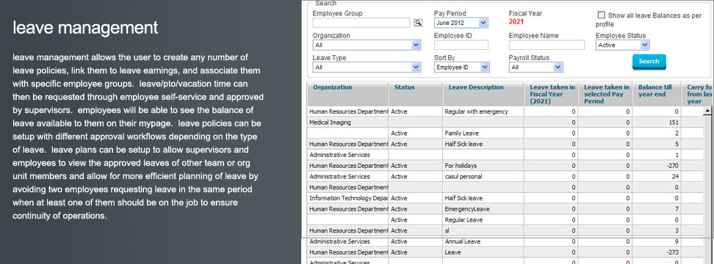
Task: Click the Employee Name input field
Action: tap(547, 45)
